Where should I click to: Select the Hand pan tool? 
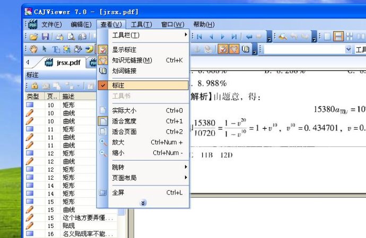[x=34, y=49]
